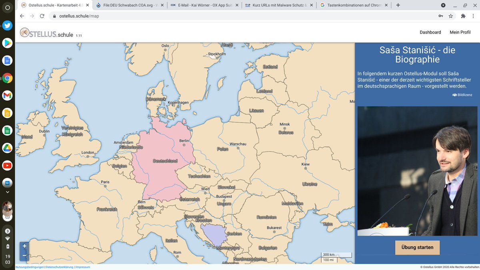The width and height of the screenshot is (480, 270).
Task: Open Chrome three-dot menu
Action: [x=473, y=16]
